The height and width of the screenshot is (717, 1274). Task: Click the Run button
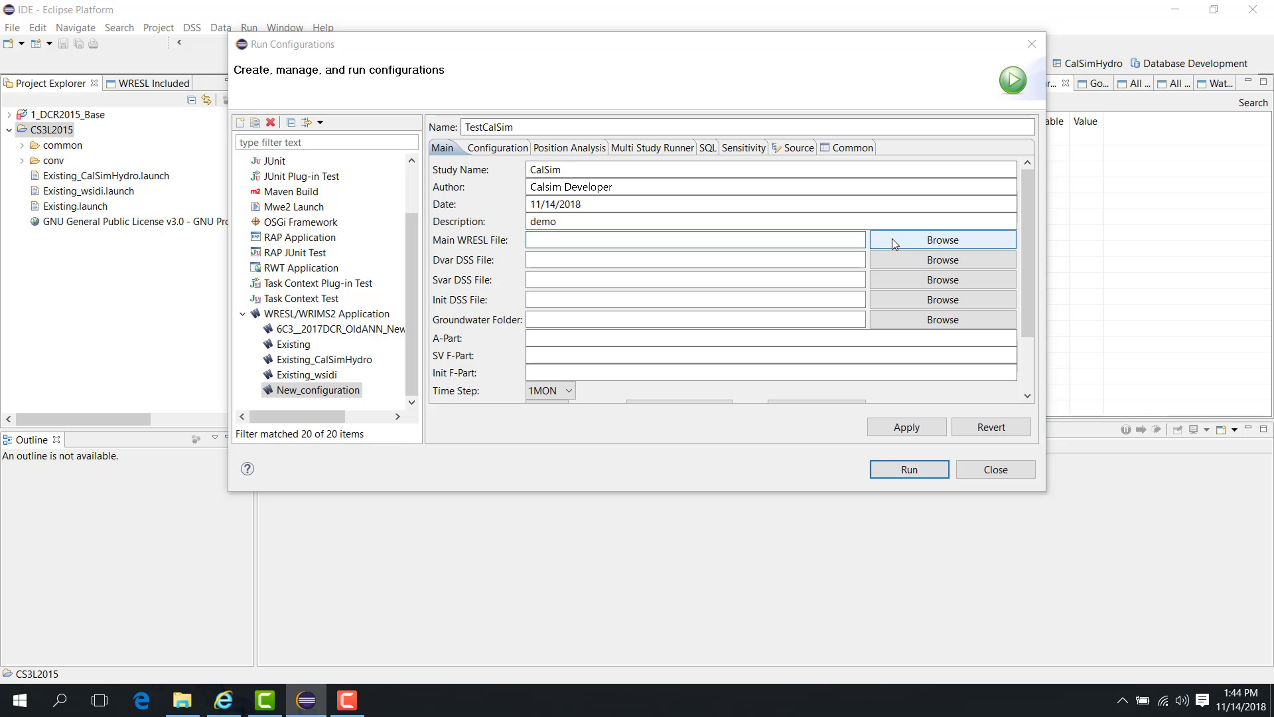(909, 470)
